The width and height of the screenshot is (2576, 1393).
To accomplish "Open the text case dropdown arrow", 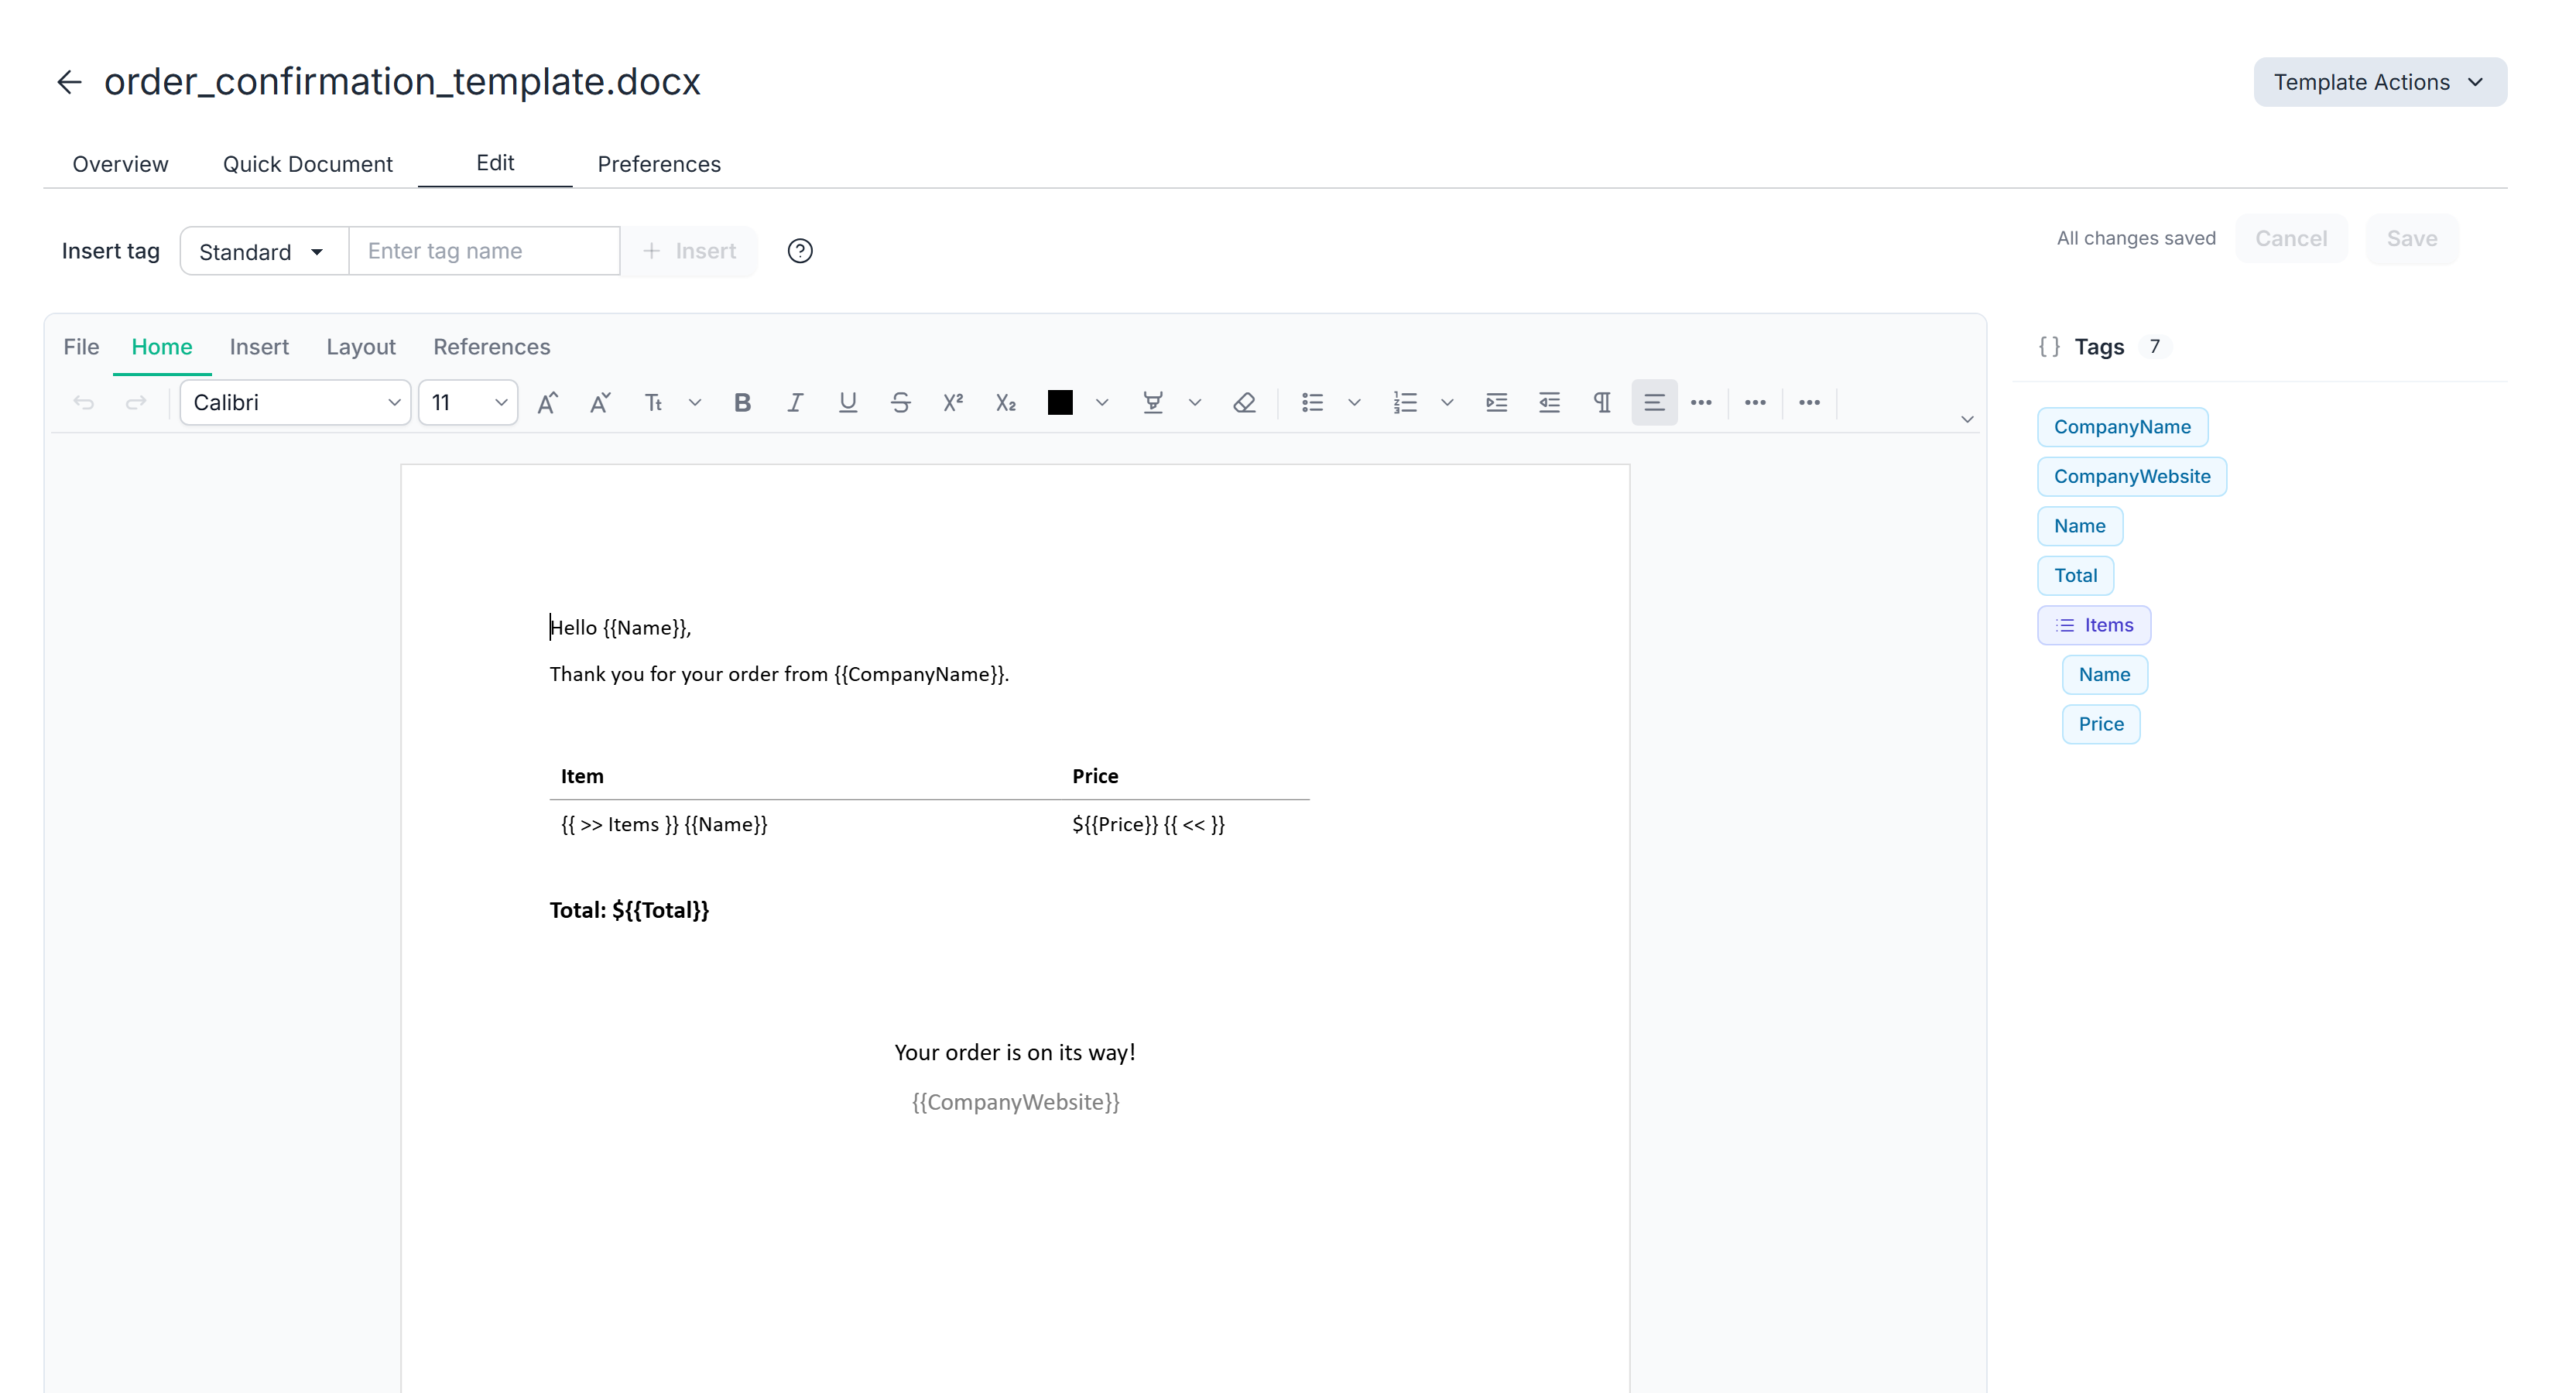I will click(695, 402).
